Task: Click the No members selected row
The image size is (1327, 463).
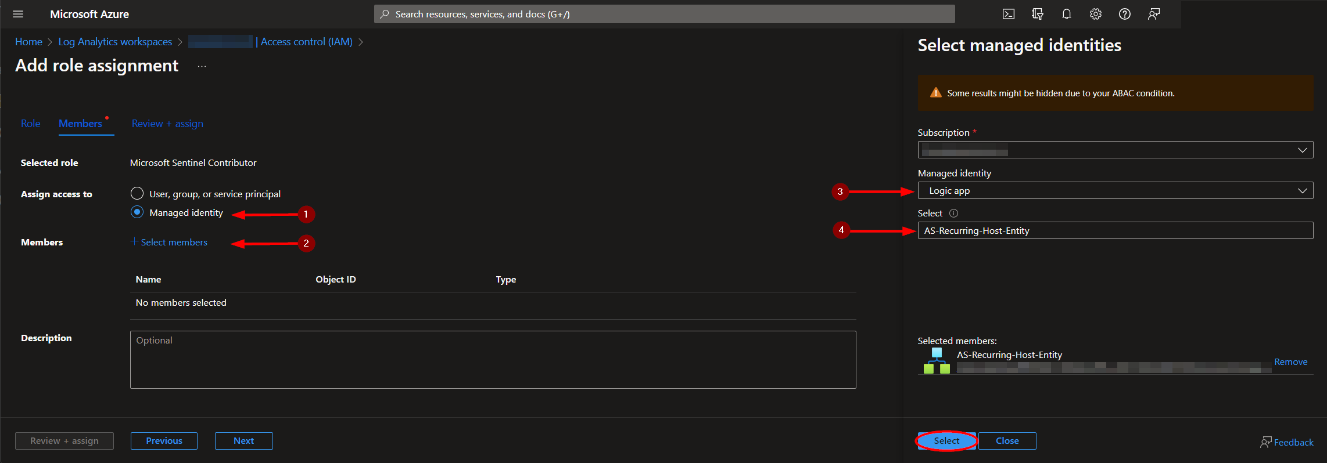Action: pos(493,303)
